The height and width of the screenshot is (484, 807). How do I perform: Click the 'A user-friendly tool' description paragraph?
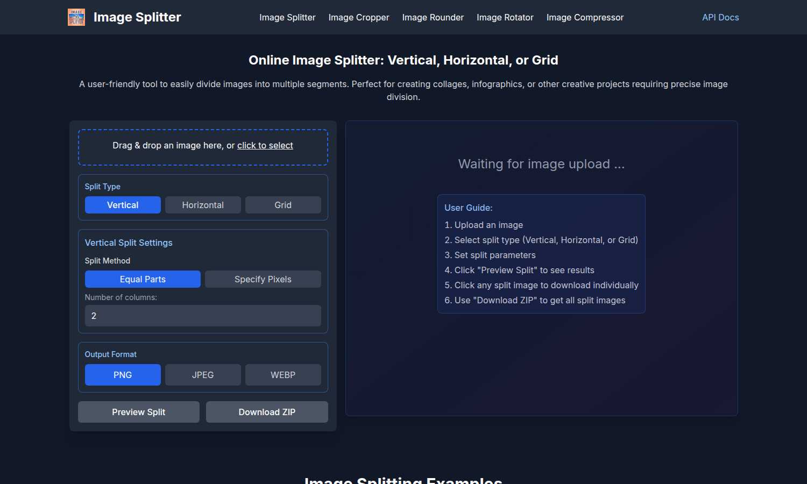point(403,90)
